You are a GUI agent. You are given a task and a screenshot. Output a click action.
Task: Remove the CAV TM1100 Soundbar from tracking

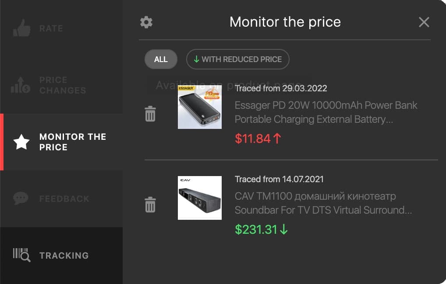(x=150, y=204)
